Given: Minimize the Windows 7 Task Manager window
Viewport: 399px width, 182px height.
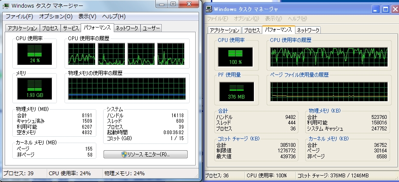Looking at the screenshot, I should [162, 4].
